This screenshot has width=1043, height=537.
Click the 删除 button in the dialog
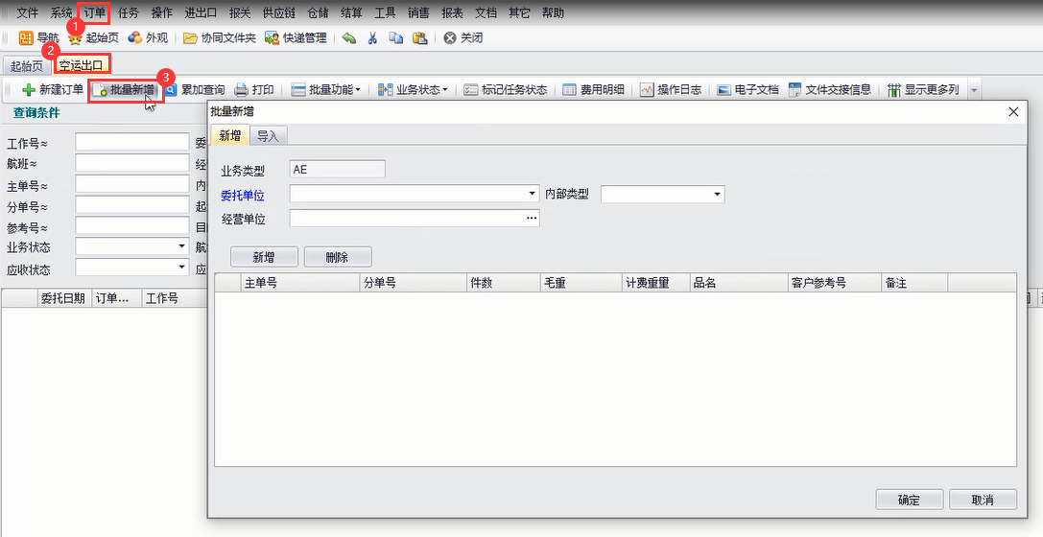click(x=337, y=257)
